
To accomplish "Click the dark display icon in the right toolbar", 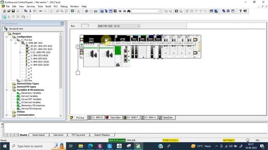I will point(176,11).
